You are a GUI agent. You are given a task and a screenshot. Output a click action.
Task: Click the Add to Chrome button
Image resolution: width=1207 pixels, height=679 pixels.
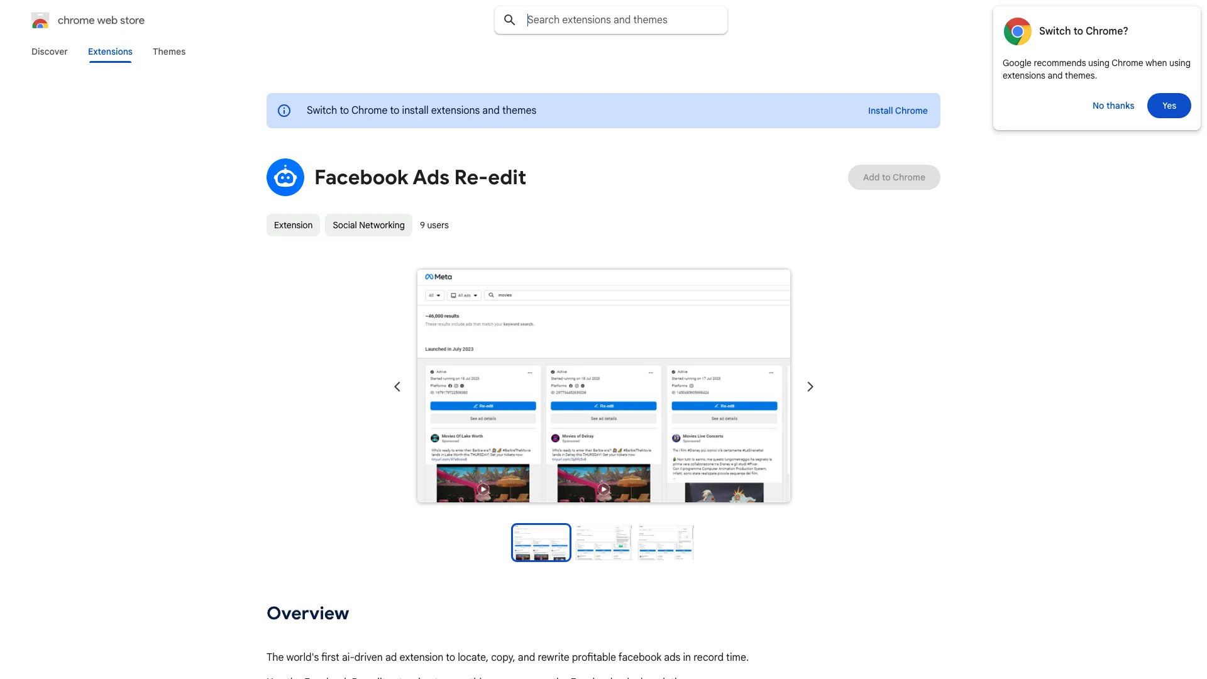[894, 177]
